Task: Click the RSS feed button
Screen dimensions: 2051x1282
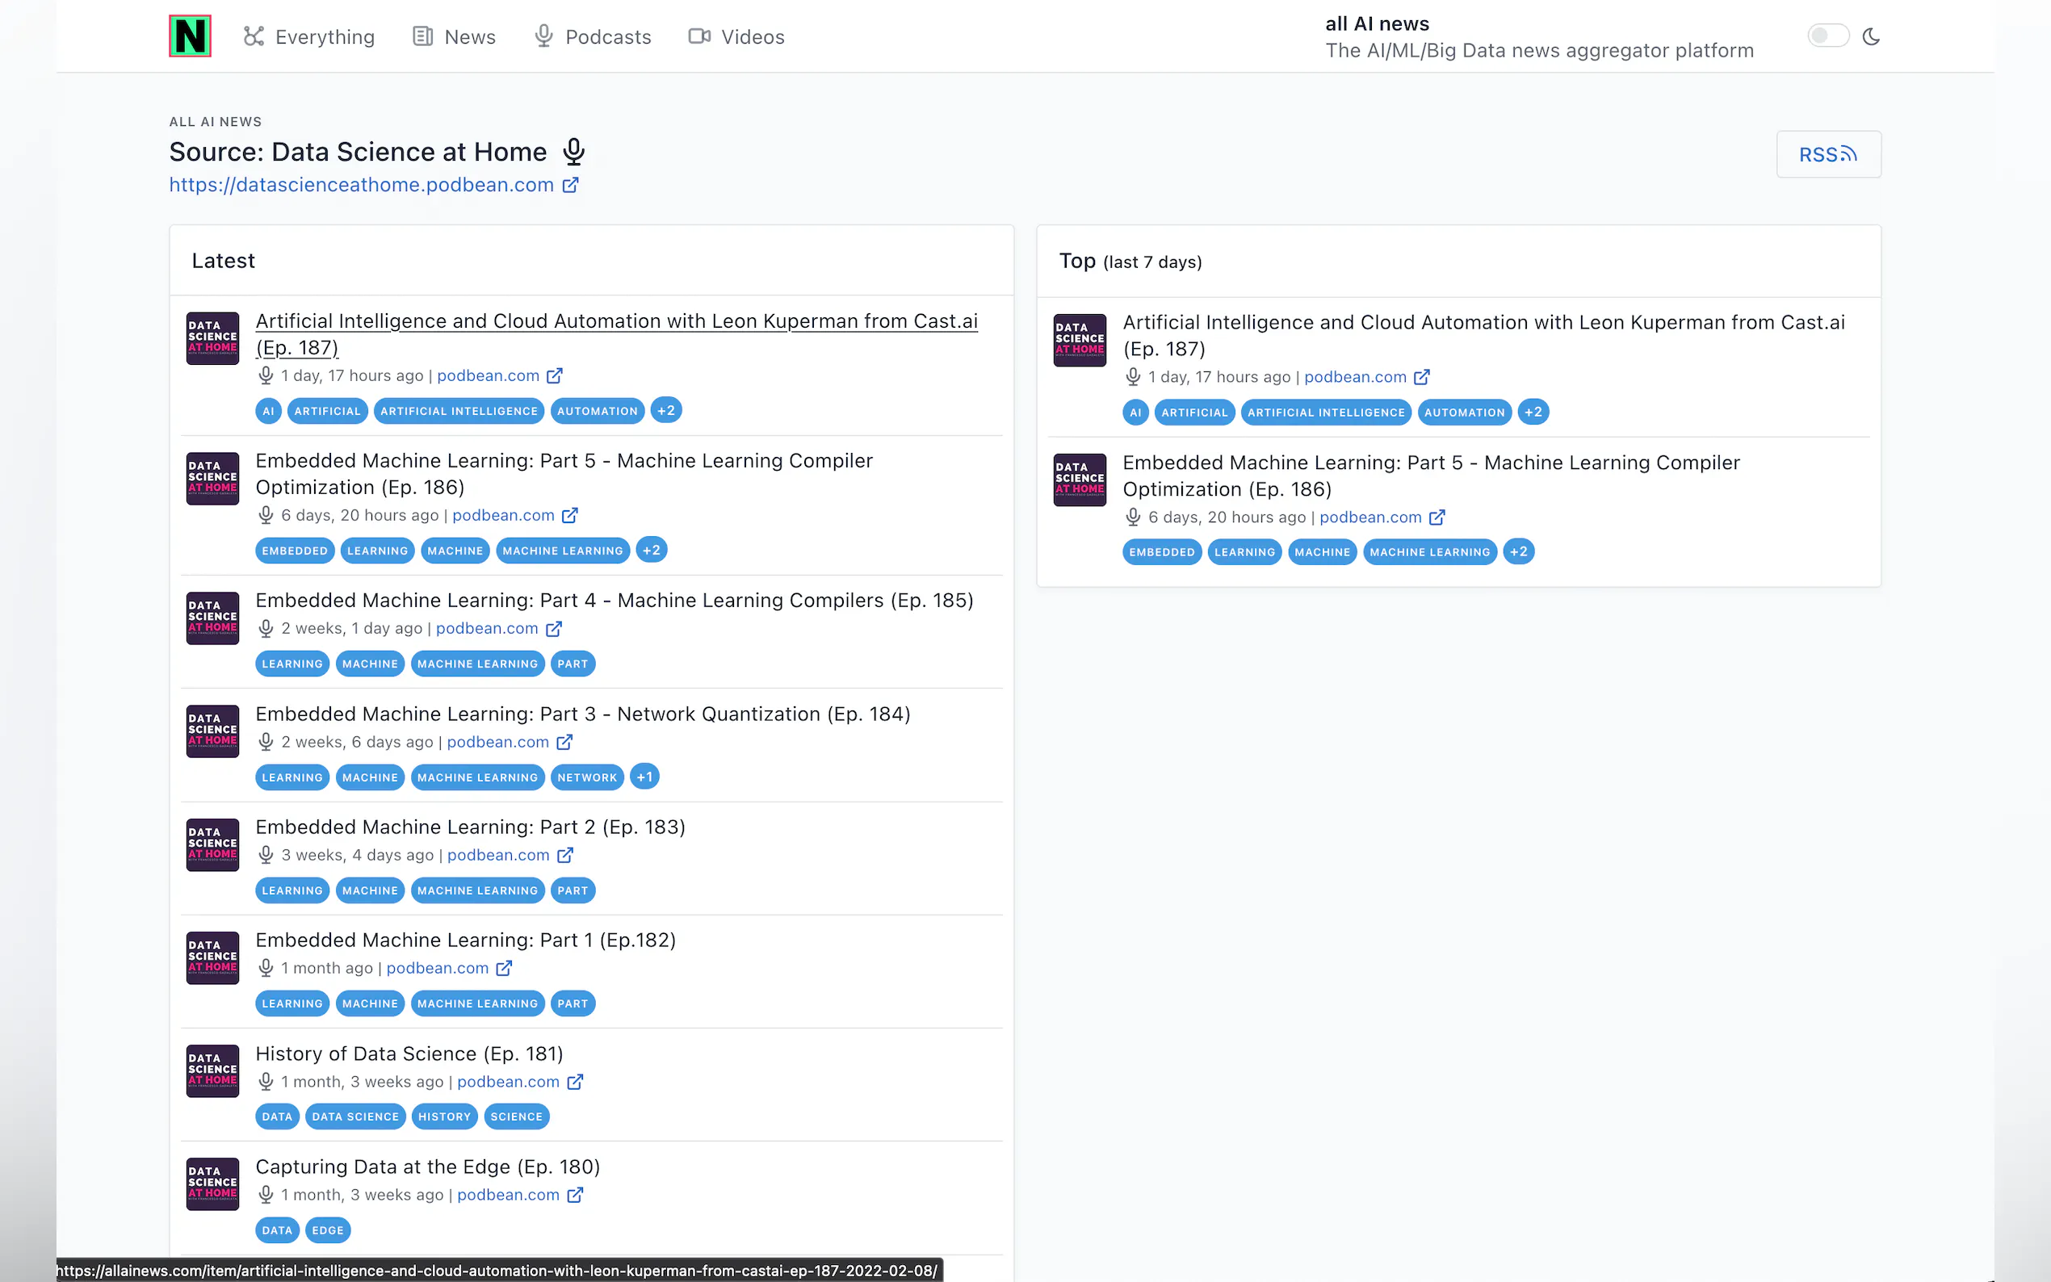Action: pos(1828,154)
